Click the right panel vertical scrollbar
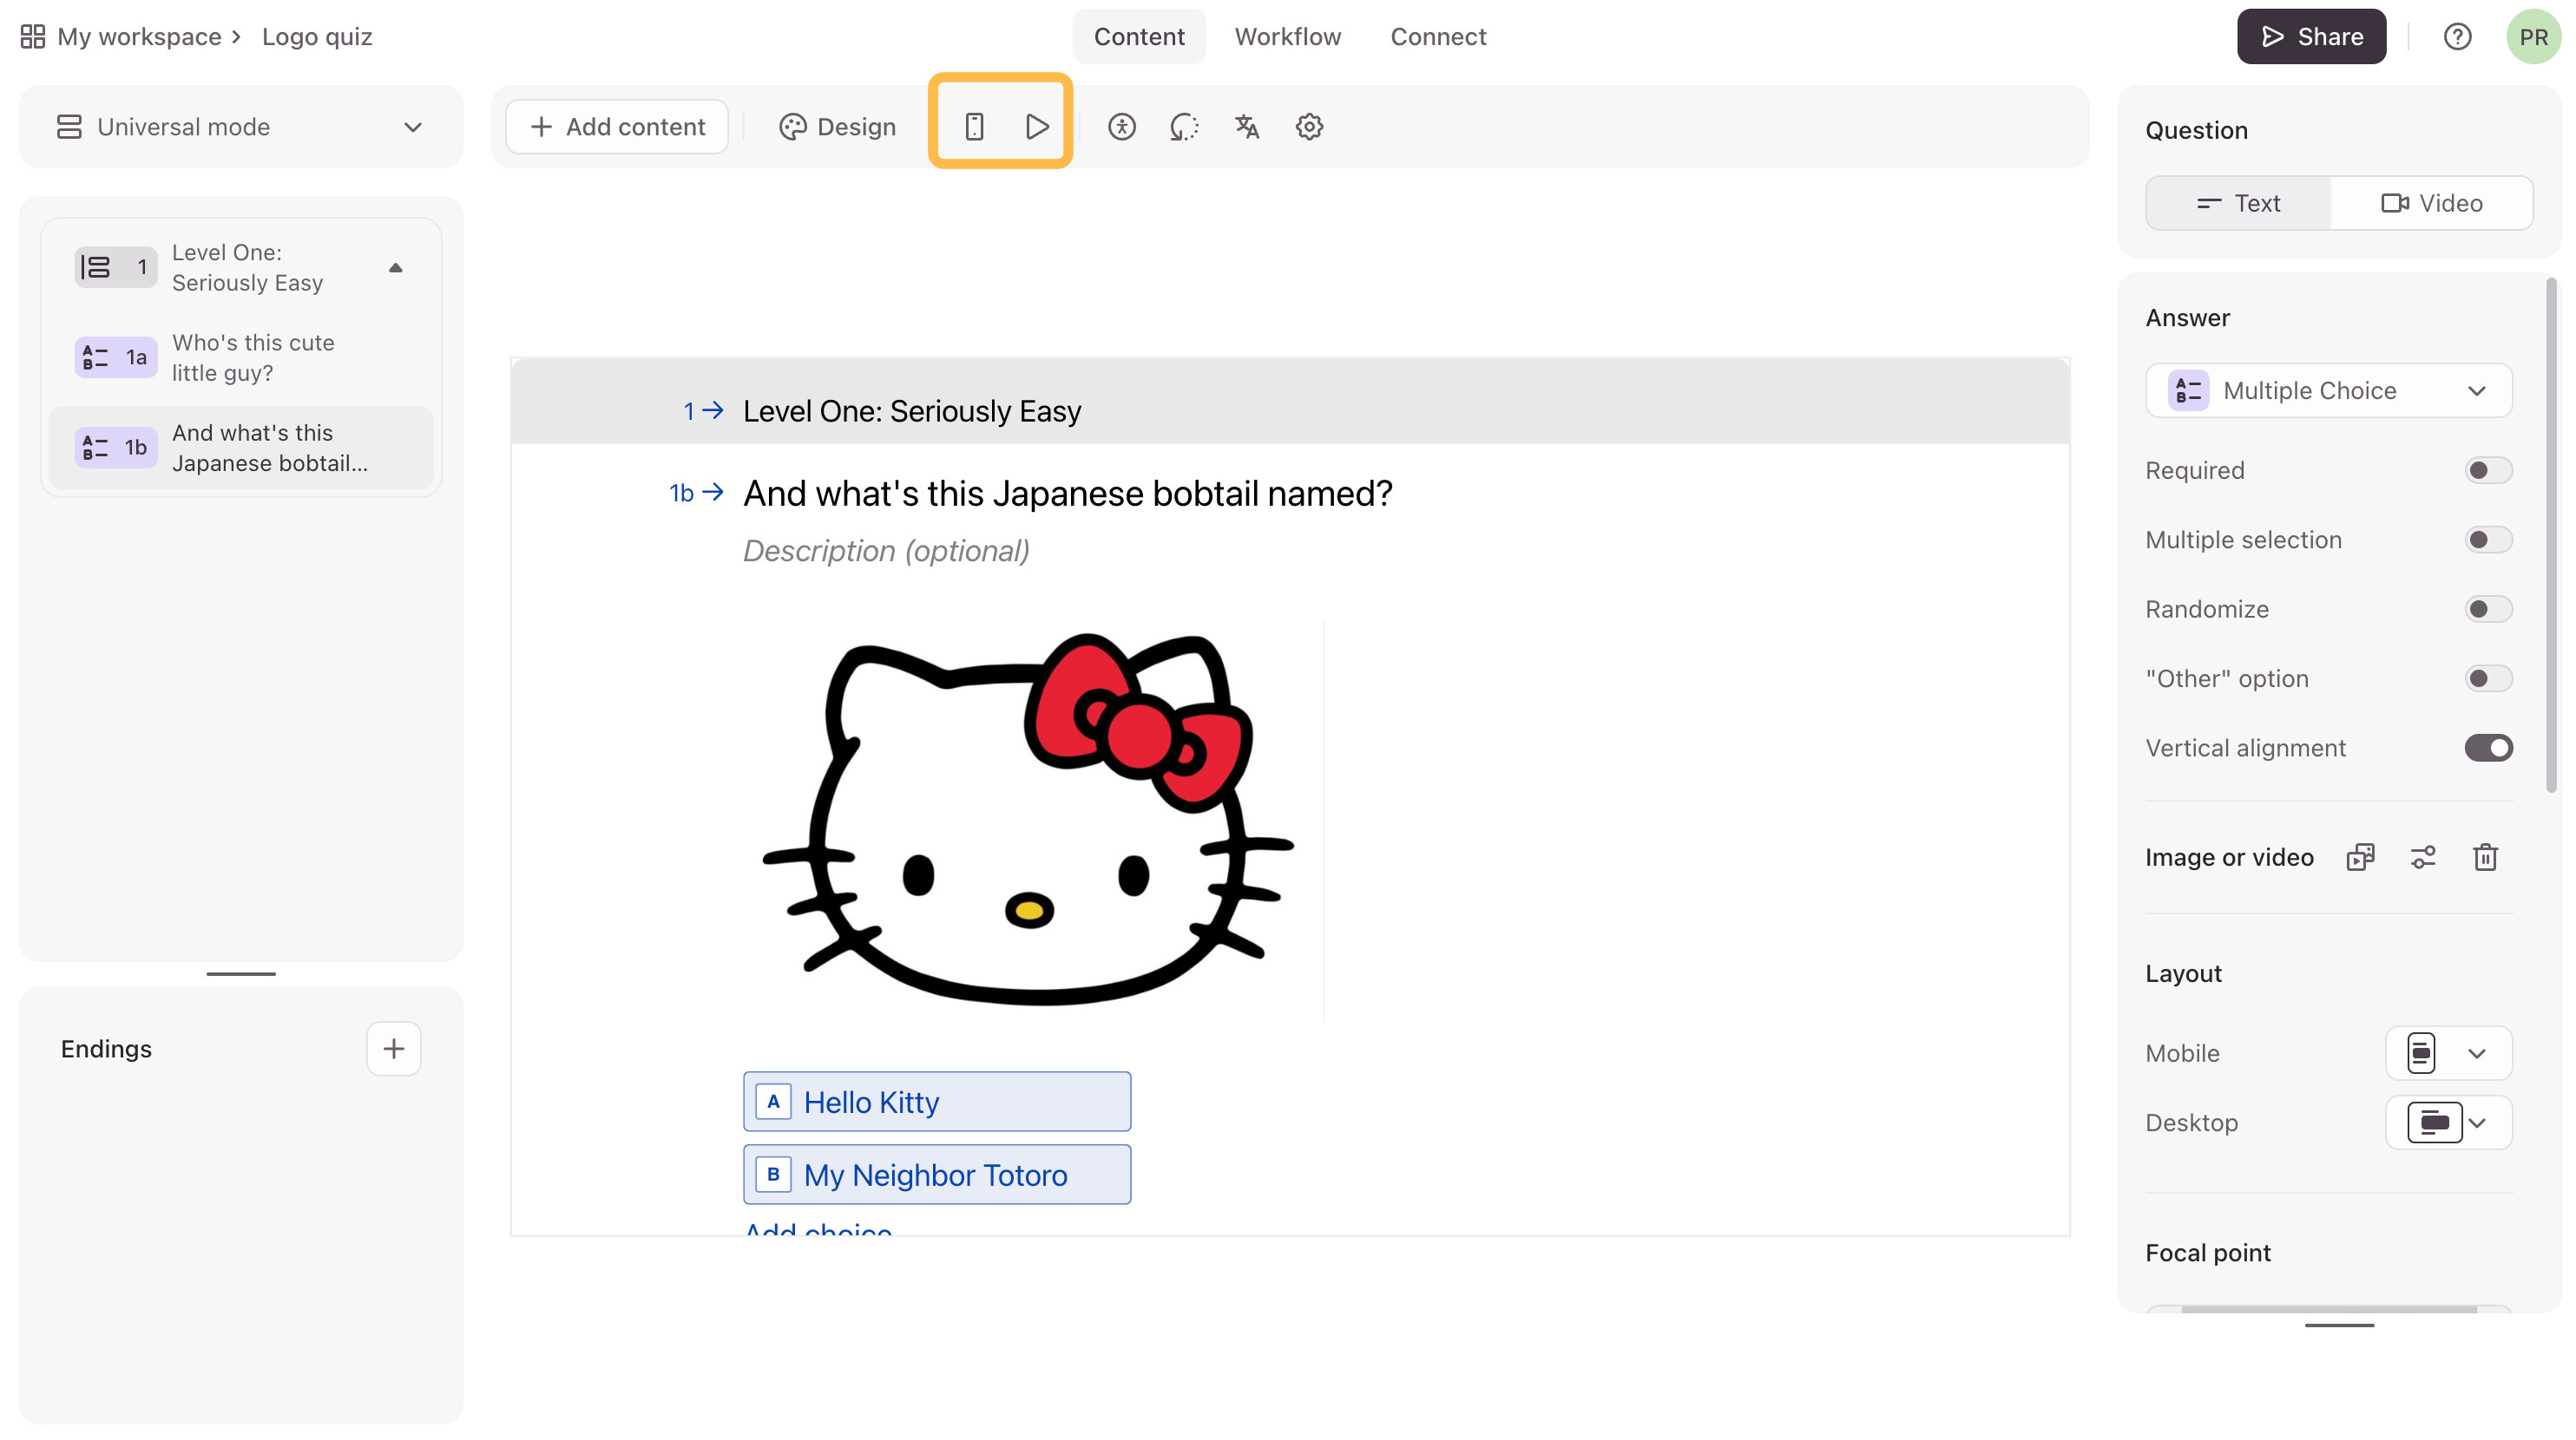The width and height of the screenshot is (2576, 1440). click(x=2551, y=534)
